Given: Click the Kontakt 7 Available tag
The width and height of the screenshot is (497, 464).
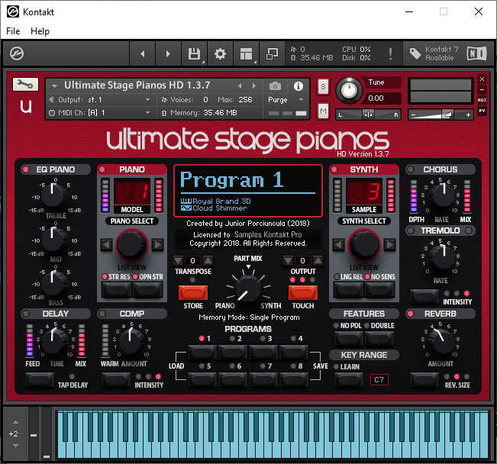Looking at the screenshot, I should 434,53.
